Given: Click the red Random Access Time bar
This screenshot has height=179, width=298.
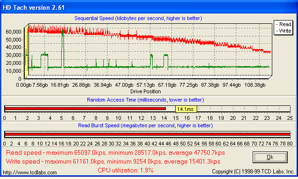Looking at the screenshot, I should (x=85, y=109).
